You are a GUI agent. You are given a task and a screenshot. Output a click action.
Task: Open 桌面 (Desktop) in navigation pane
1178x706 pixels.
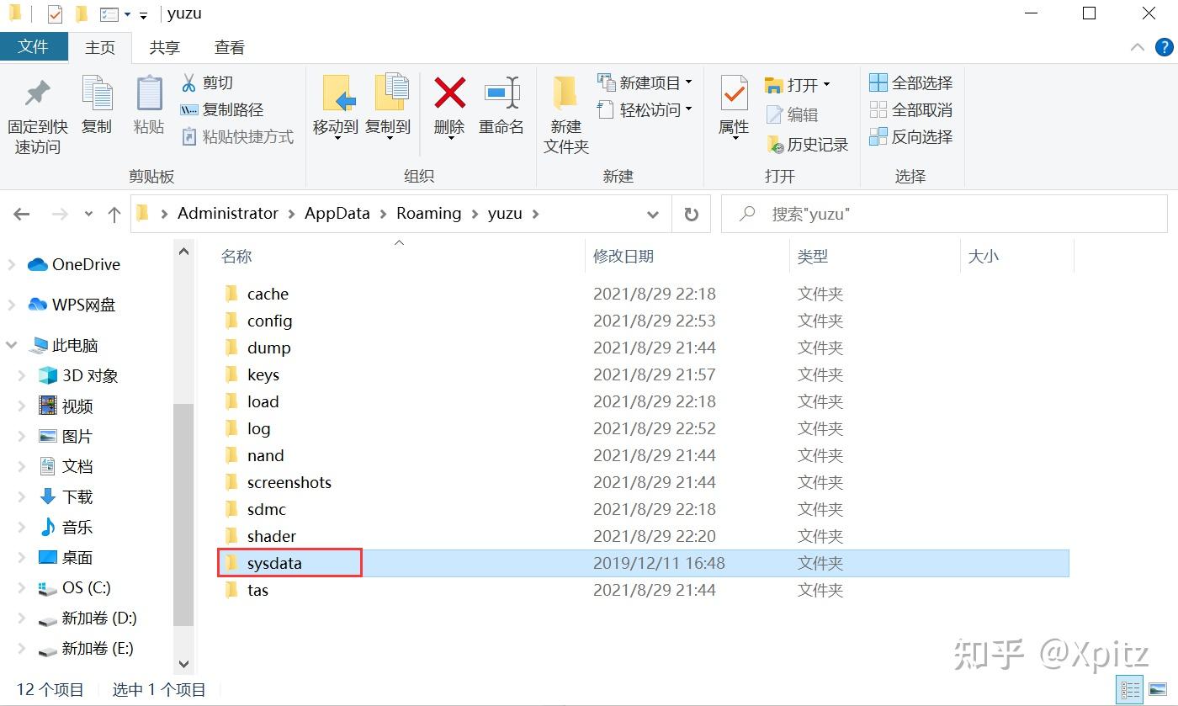(66, 557)
